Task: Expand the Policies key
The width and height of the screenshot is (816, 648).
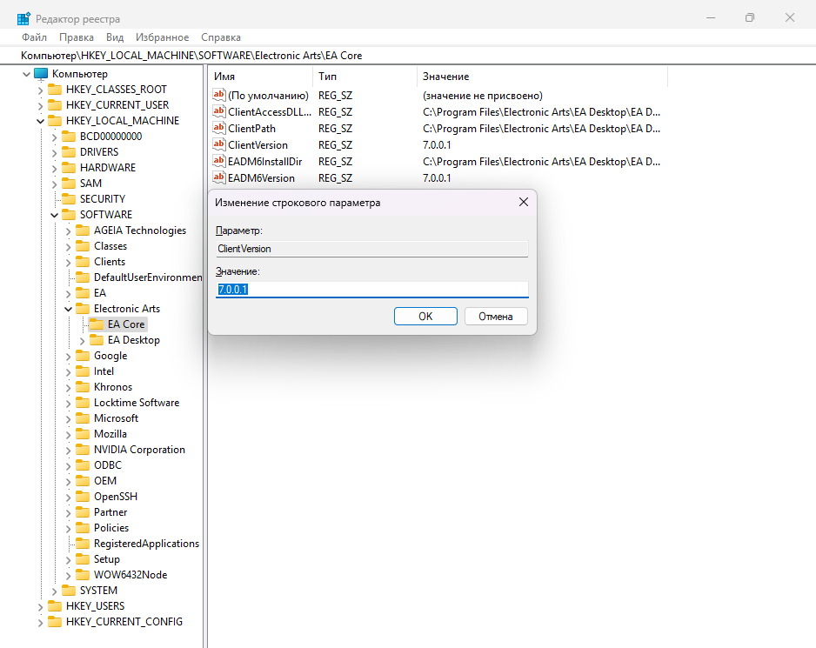Action: (x=68, y=529)
